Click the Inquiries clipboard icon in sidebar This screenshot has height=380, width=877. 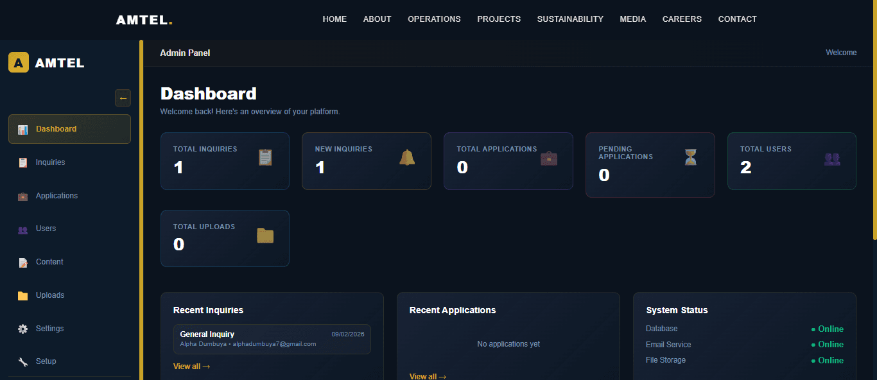(23, 162)
